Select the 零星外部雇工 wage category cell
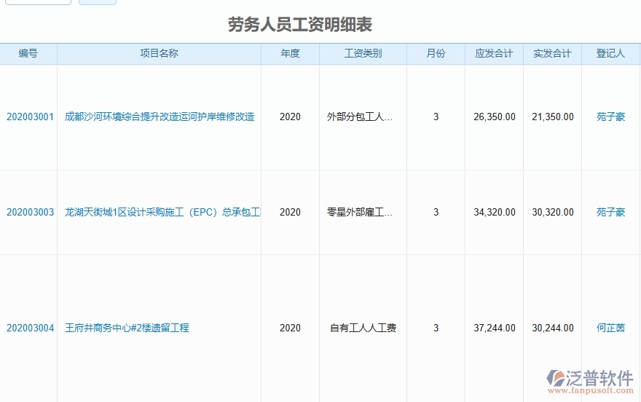The height and width of the screenshot is (402, 641). pos(360,212)
